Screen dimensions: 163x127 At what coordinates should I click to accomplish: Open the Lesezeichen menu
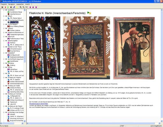(20, 4)
